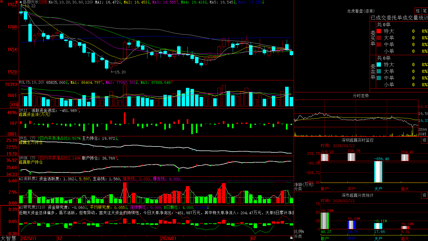The height and width of the screenshot is (241, 428).
Task: Select the 2025/11 timeline marker
Action: (29, 238)
